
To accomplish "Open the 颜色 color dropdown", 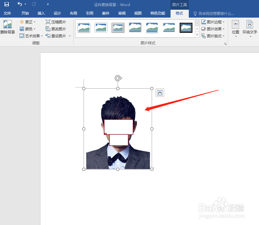I will point(28,29).
